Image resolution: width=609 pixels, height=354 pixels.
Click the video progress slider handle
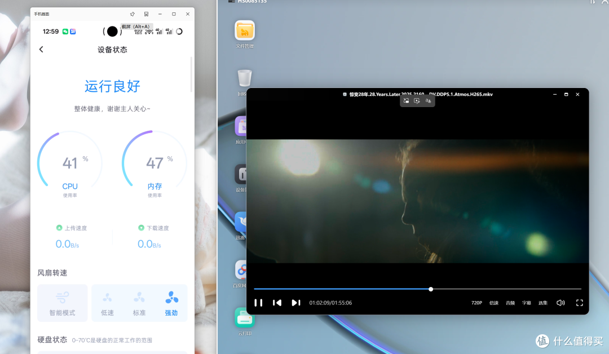point(431,289)
